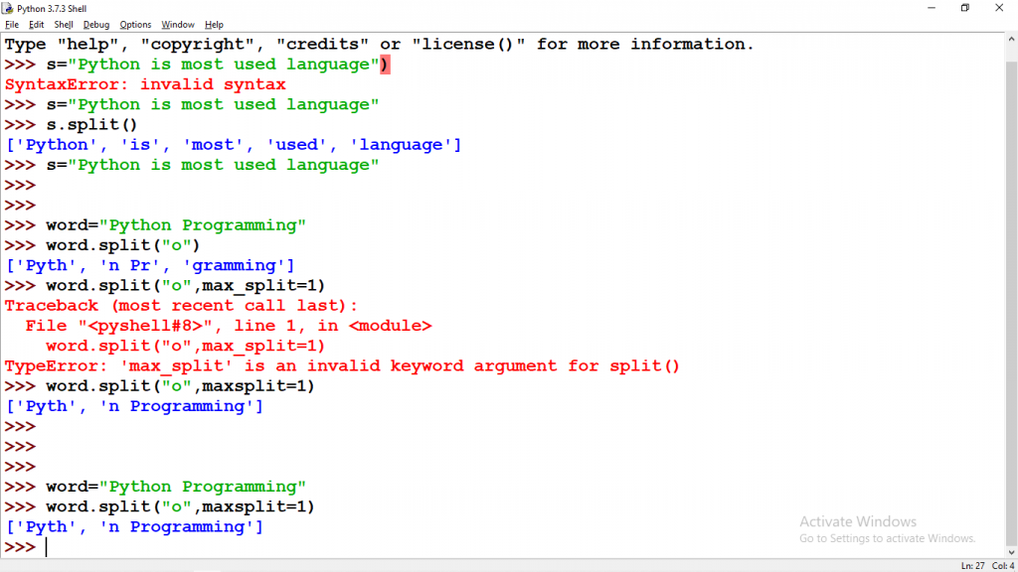Open the Window menu

point(177,24)
